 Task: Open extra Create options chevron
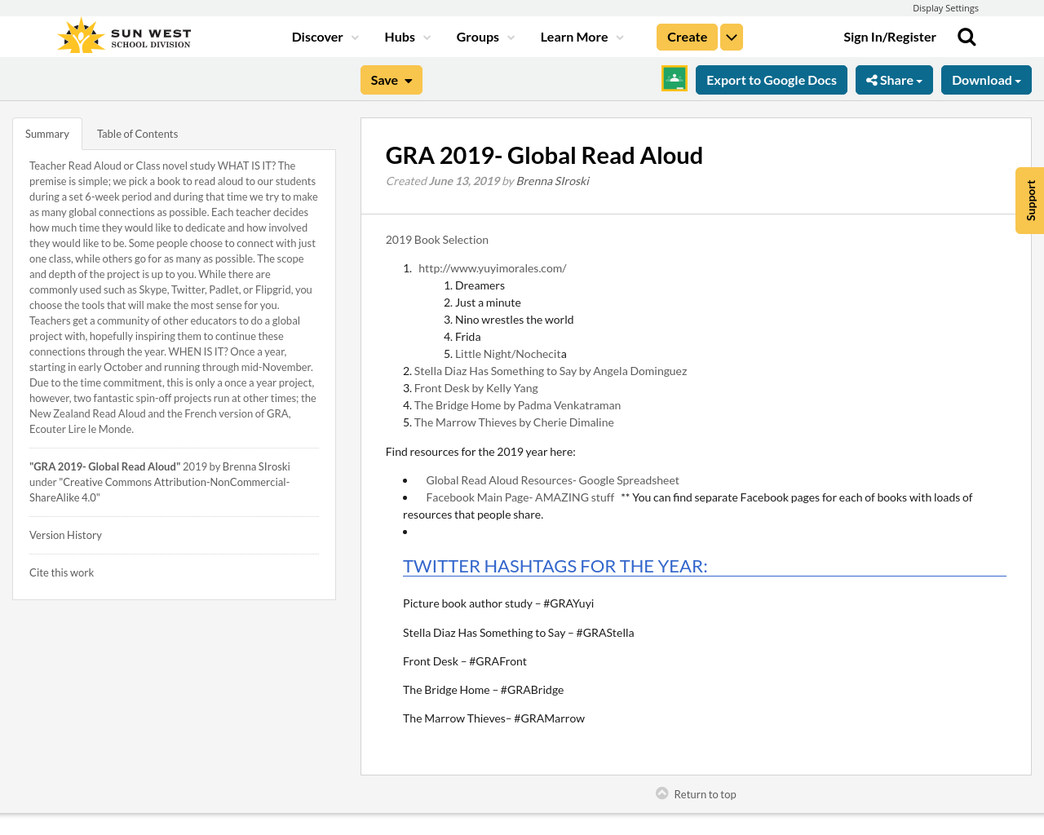[x=731, y=35]
